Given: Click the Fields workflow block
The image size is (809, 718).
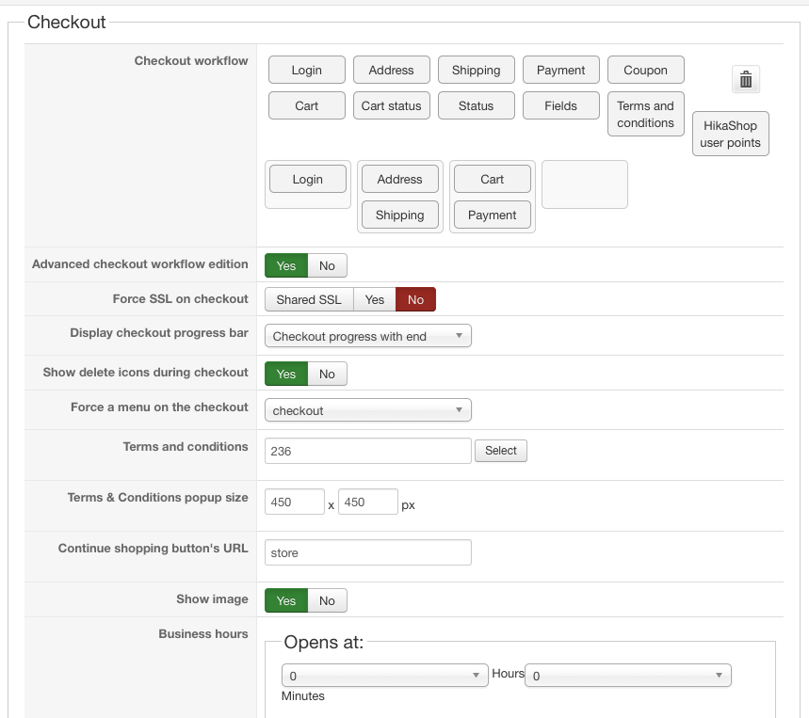Looking at the screenshot, I should click(560, 106).
